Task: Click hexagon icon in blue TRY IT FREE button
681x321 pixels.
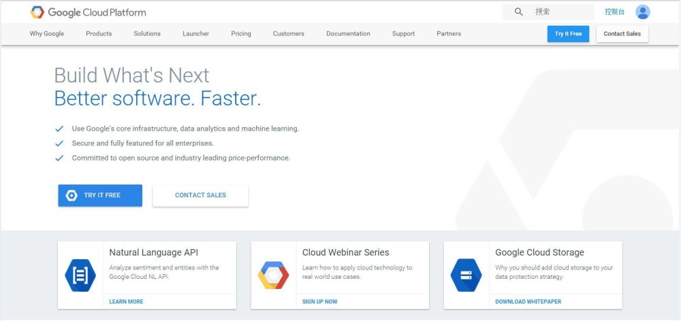Action: (72, 196)
